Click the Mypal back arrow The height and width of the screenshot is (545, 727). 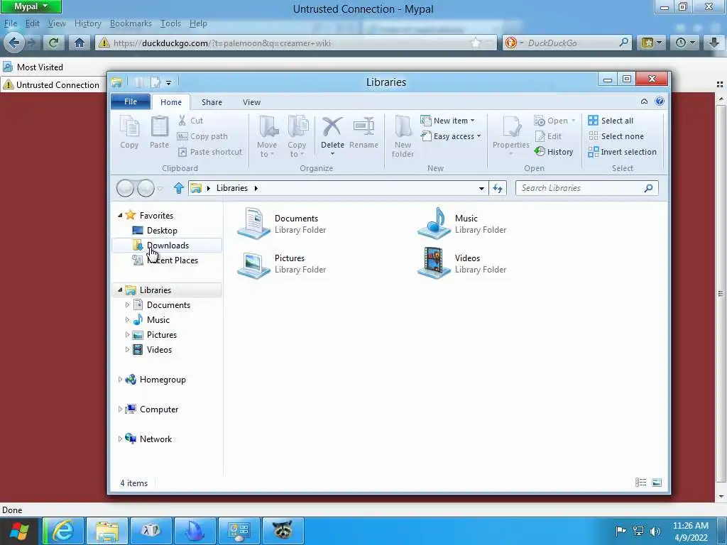tap(13, 43)
